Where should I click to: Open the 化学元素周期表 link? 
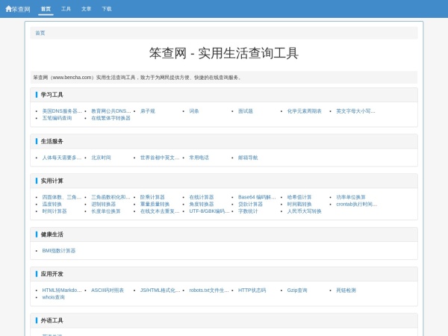coord(305,111)
